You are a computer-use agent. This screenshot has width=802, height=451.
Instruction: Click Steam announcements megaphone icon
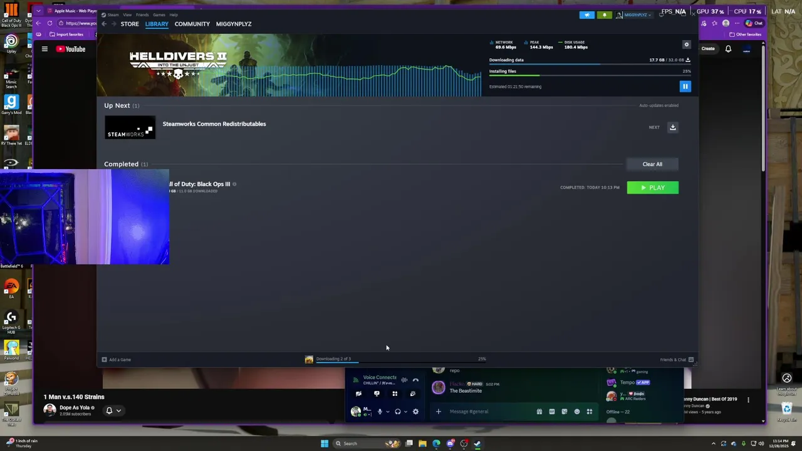[587, 15]
